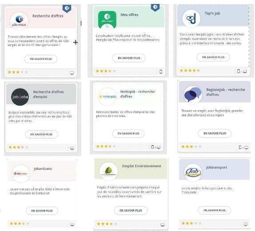Viewport: 255px width, 232px height.
Task: Click the blue badge ribbon on Recherche d'offres card
Action: point(67,8)
